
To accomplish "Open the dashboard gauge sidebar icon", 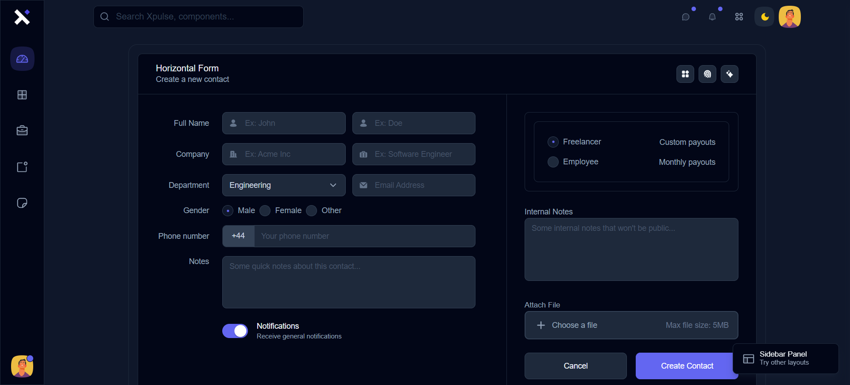I will 22,59.
